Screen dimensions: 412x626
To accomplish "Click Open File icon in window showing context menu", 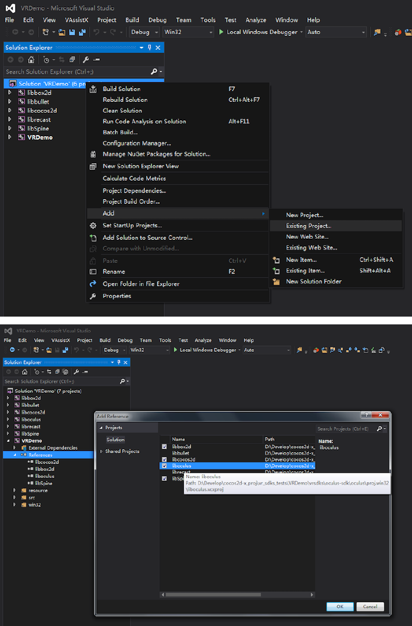I will tap(62, 32).
